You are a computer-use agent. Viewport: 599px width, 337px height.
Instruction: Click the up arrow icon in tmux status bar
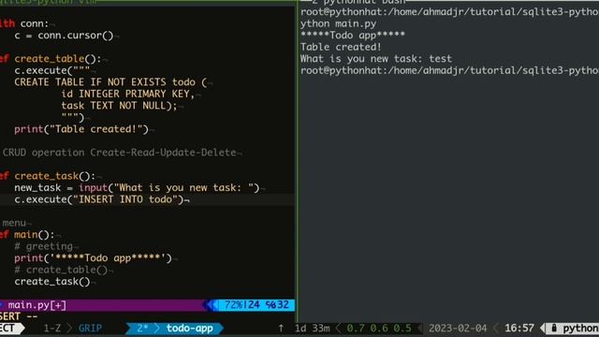click(x=281, y=328)
